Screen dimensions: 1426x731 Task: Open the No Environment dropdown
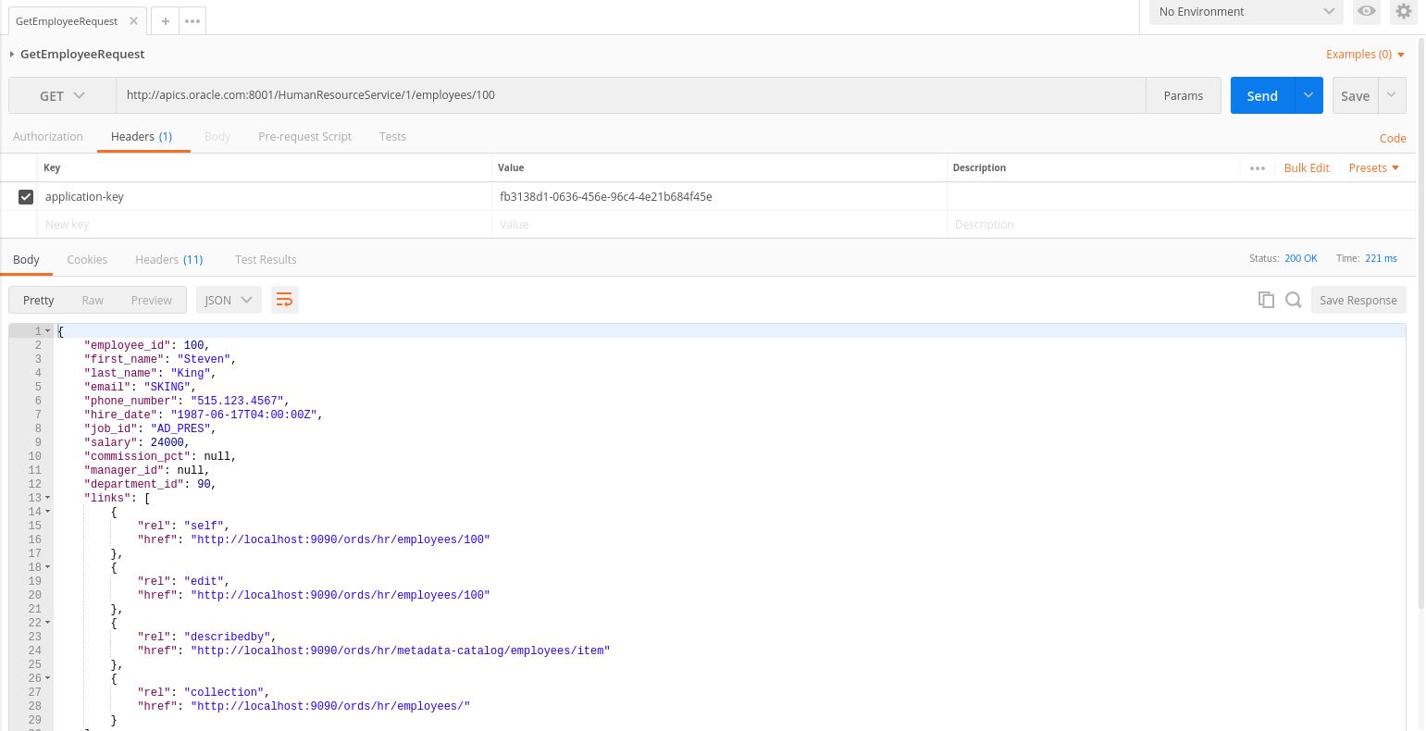pos(1245,12)
